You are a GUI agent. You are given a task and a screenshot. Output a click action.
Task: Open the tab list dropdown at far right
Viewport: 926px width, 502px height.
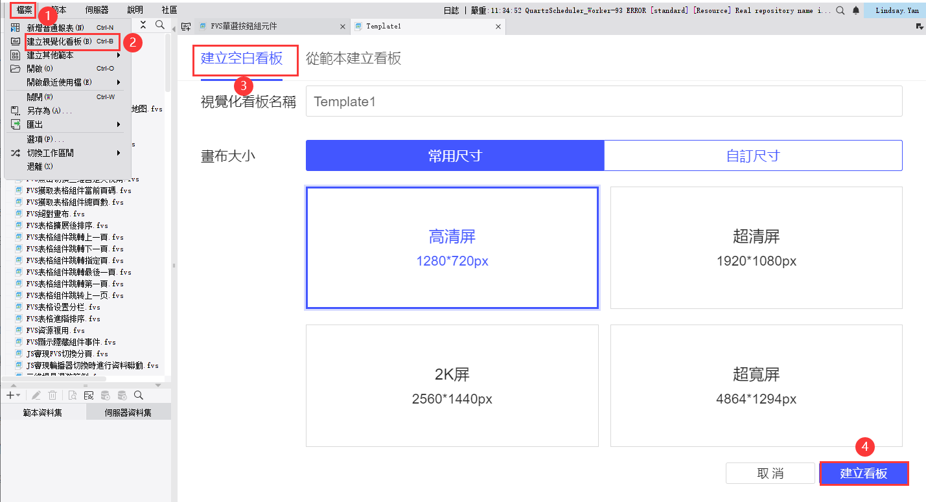coord(920,27)
